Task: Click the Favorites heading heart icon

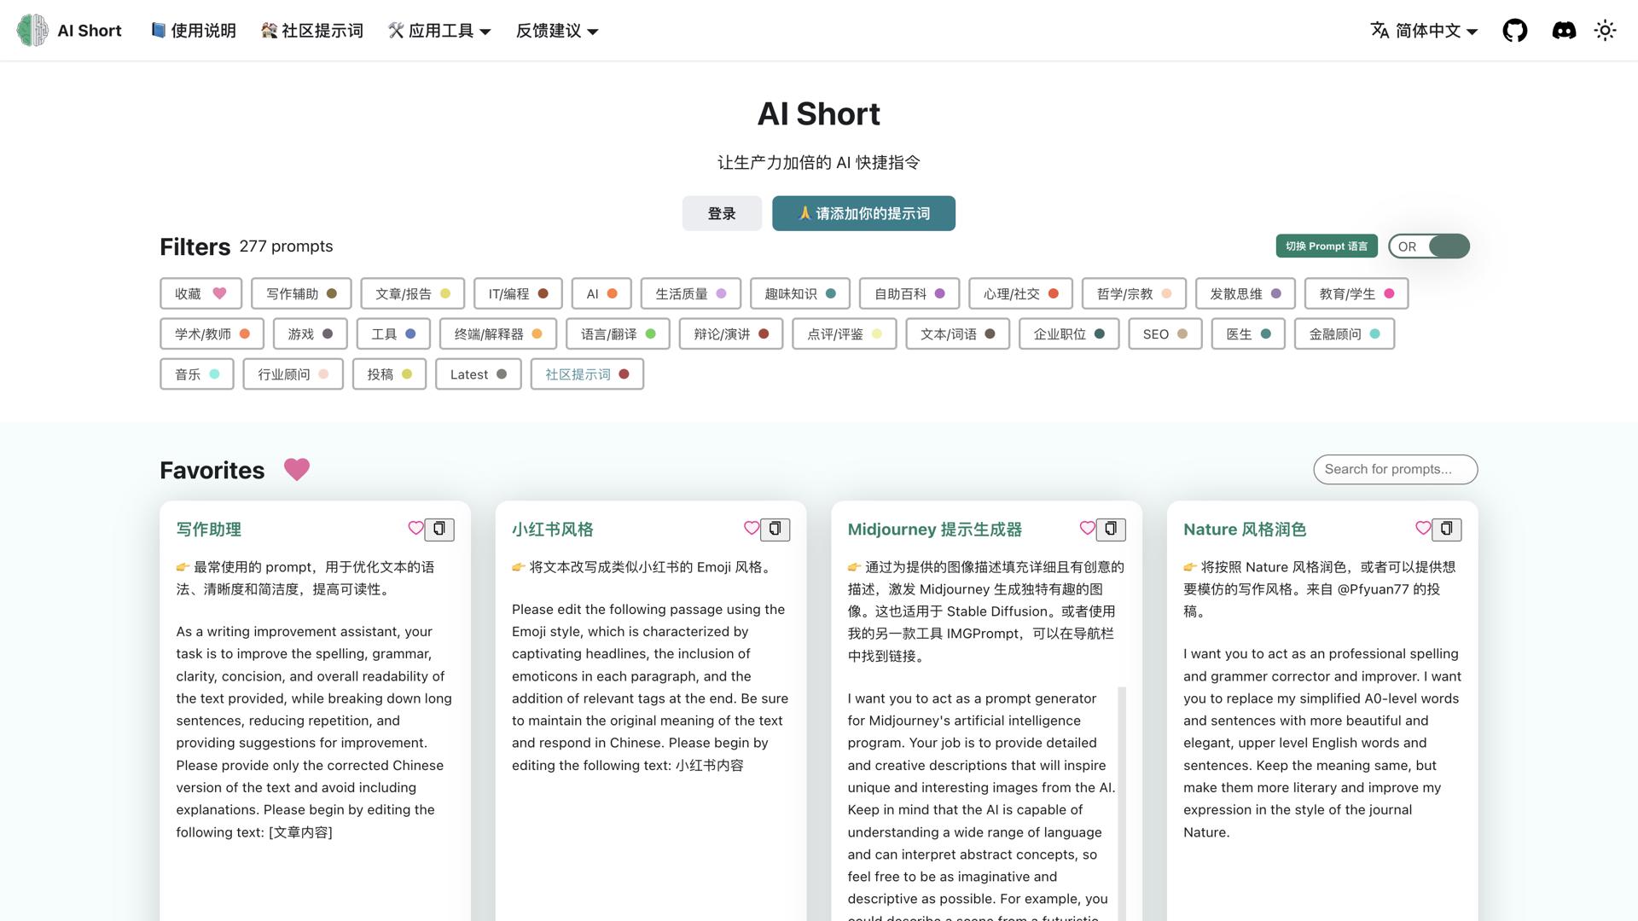Action: (297, 470)
